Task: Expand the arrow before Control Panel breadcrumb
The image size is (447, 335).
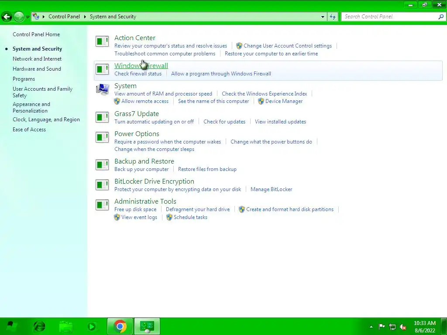Action: point(44,17)
